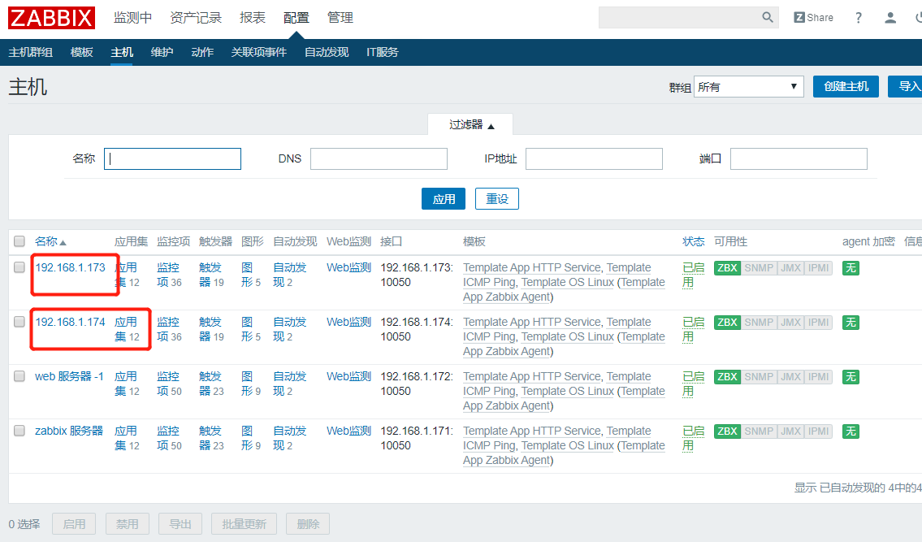Click ZBX availability badge for 192.168.1.173
Image resolution: width=922 pixels, height=542 pixels.
coord(727,268)
